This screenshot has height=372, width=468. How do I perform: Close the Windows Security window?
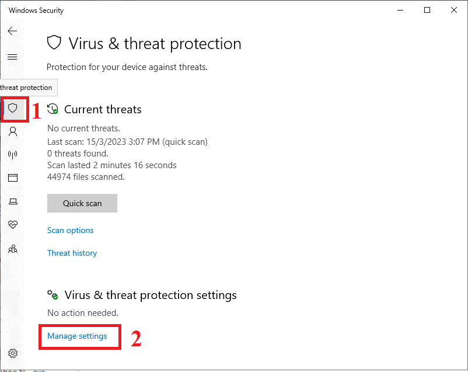pos(453,10)
